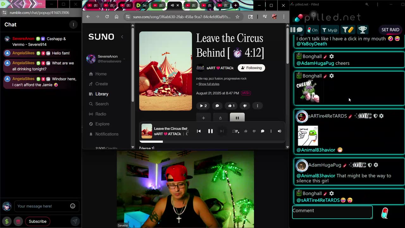Open SevereAnon account dropdown in Suno
Screen dimensions: 405x228
[124, 59]
